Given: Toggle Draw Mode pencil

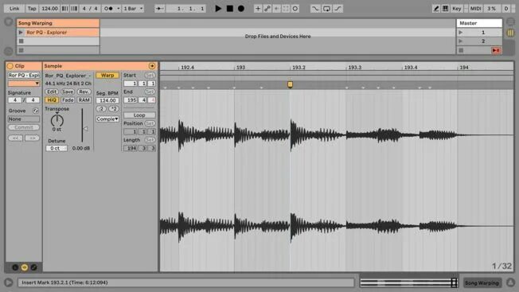Looking at the screenshot, I should pyautogui.click(x=436, y=9).
